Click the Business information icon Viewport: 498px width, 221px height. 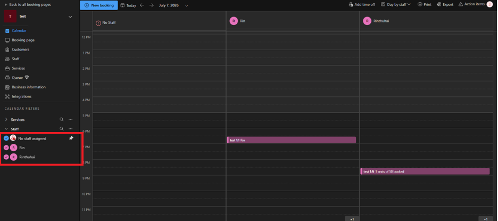(x=7, y=87)
